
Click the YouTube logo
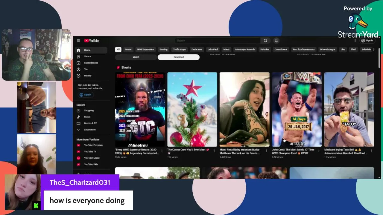[92, 41]
